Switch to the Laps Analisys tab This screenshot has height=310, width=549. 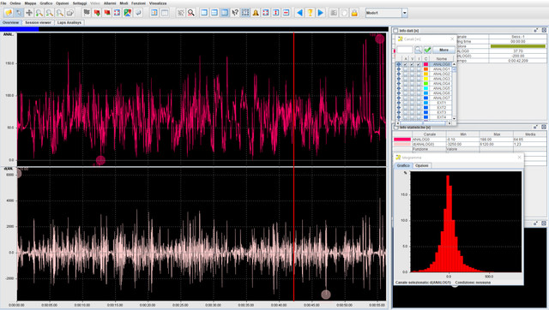pyautogui.click(x=69, y=22)
